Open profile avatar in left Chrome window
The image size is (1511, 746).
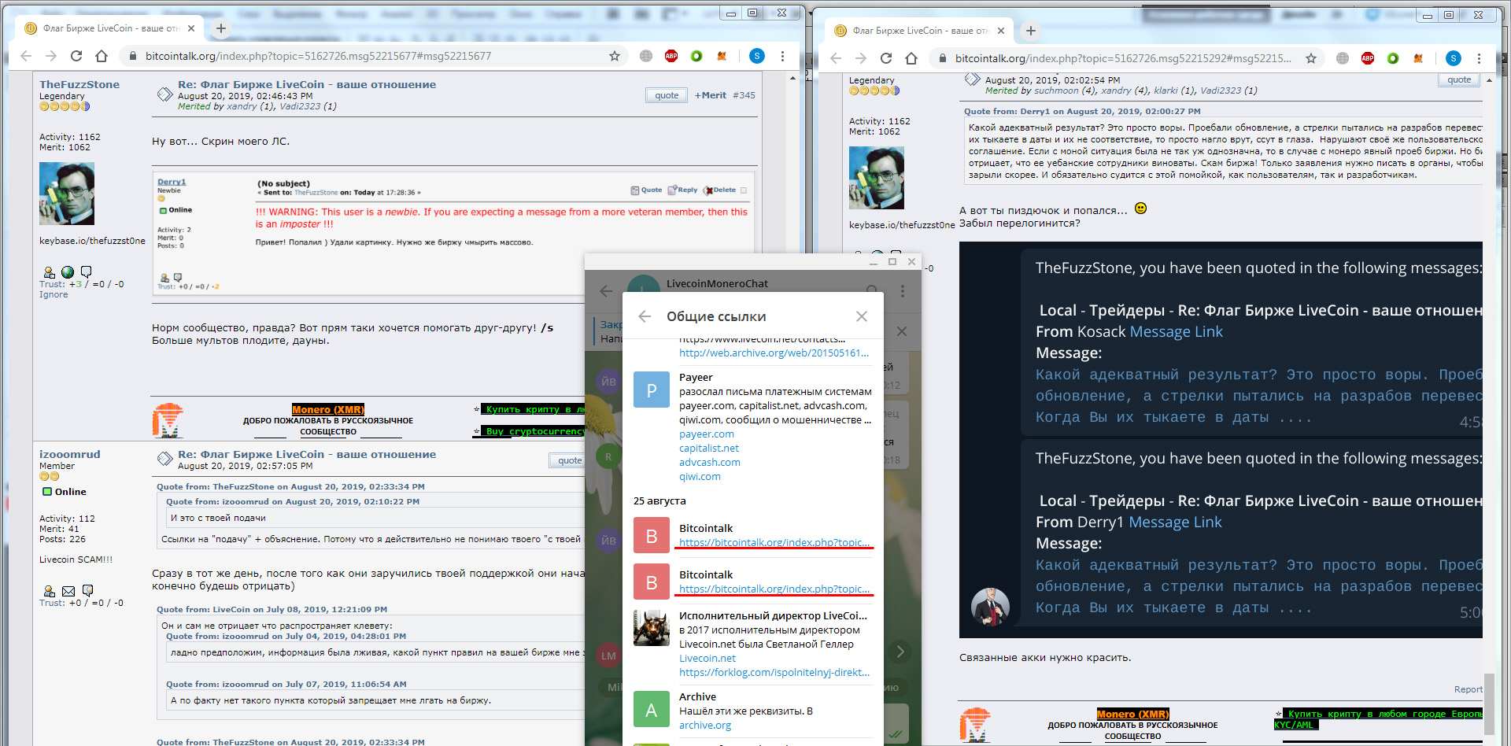pyautogui.click(x=757, y=56)
